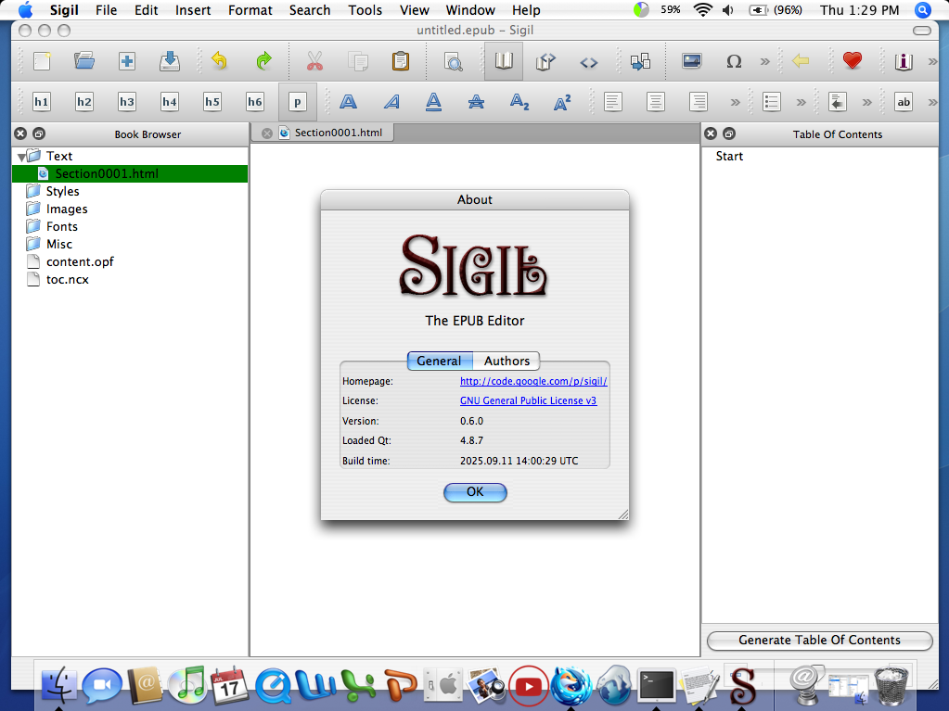Close the Section0001.html tab
The image size is (949, 711).
(x=266, y=133)
